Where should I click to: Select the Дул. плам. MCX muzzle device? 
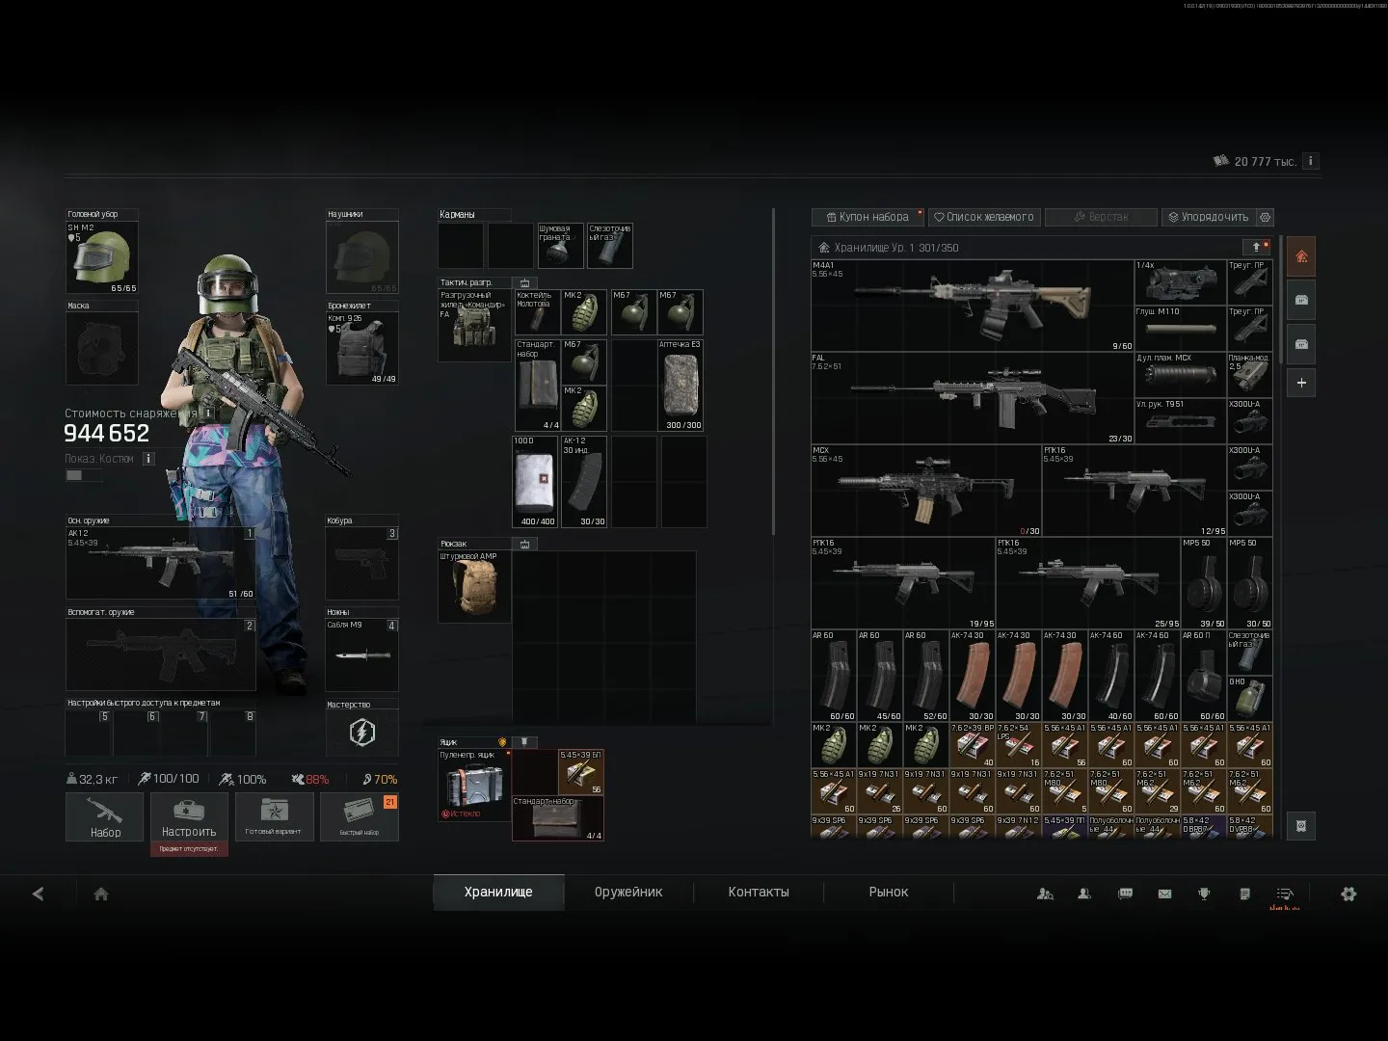coord(1180,375)
